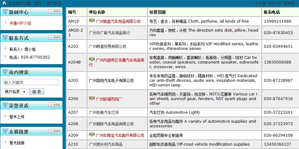Click the 新闻中心 section header icon
299x149 pixels.
click(x=5, y=12)
